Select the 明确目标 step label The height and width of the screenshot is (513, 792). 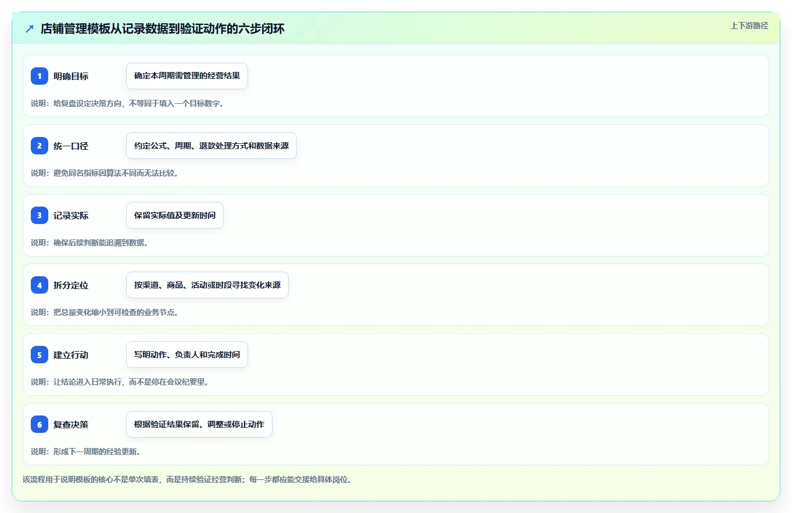click(71, 76)
